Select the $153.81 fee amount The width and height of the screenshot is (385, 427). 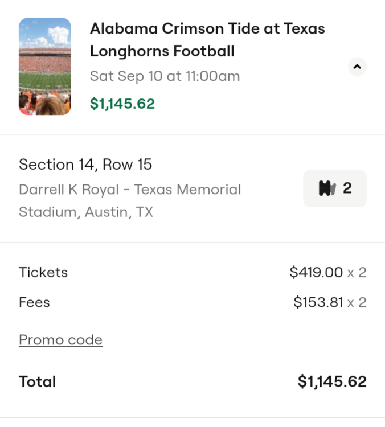[x=318, y=302]
